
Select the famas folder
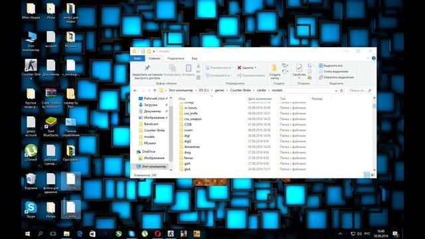pyautogui.click(x=189, y=158)
